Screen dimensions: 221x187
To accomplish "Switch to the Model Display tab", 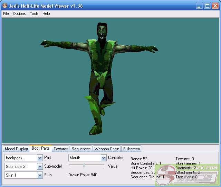I will (16, 149).
